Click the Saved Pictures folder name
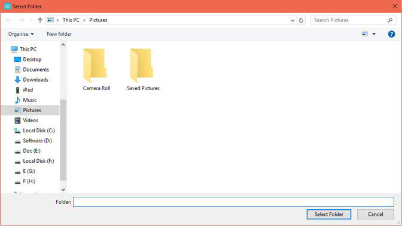Image resolution: width=402 pixels, height=226 pixels. (143, 88)
